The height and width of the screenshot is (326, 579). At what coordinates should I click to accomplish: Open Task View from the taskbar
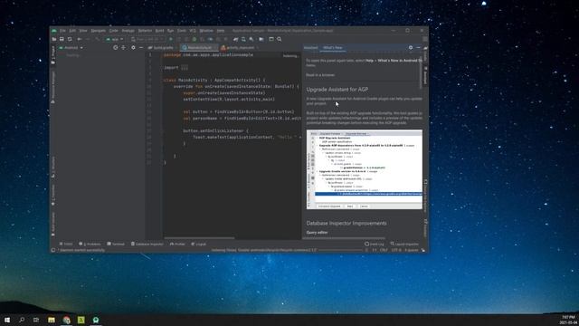pyautogui.click(x=36, y=320)
